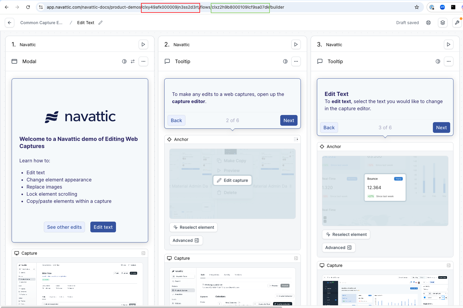Collapse the Capture panel in step 3
The image size is (463, 308).
pyautogui.click(x=449, y=265)
